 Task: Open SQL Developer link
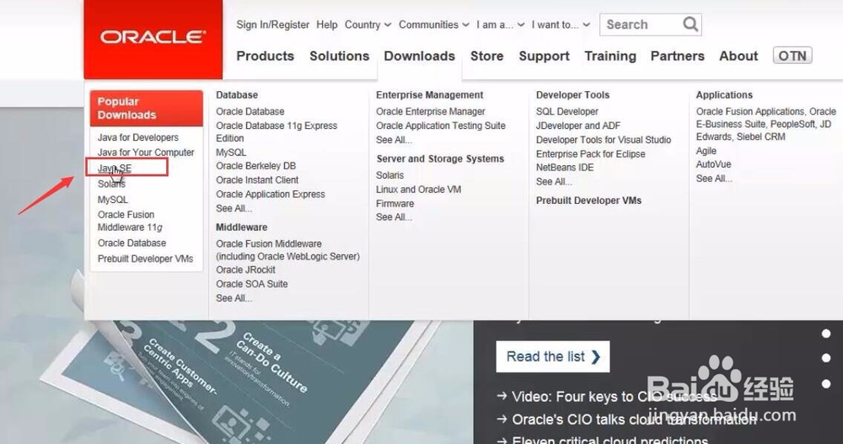[x=566, y=112]
